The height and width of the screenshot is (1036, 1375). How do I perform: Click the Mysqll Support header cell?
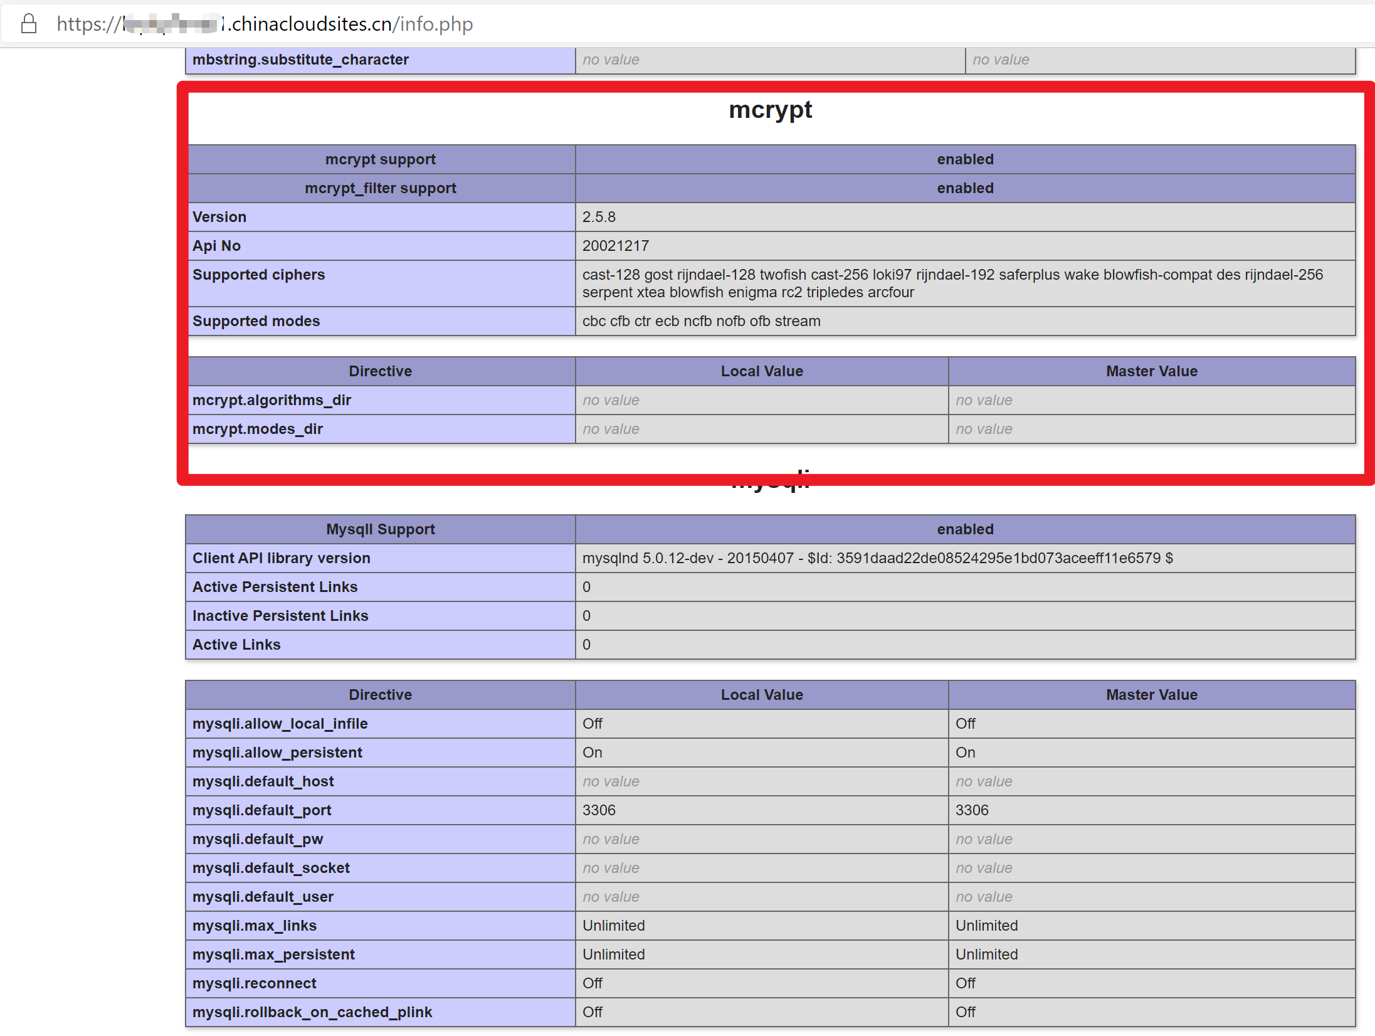pos(381,529)
